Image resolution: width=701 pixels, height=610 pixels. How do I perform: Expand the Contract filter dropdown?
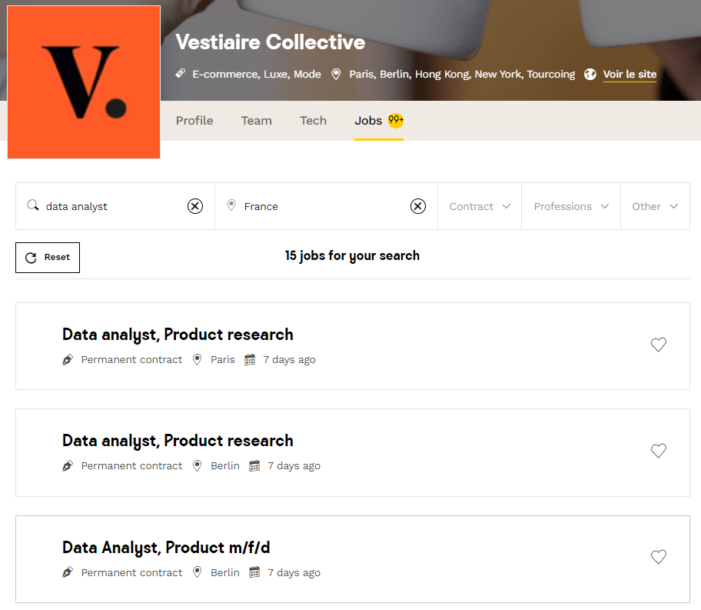(480, 206)
